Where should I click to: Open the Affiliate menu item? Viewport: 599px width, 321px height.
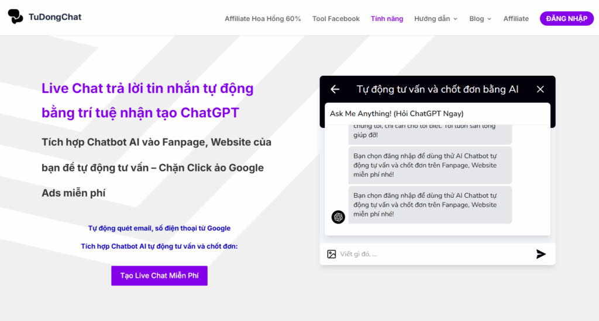tap(516, 19)
